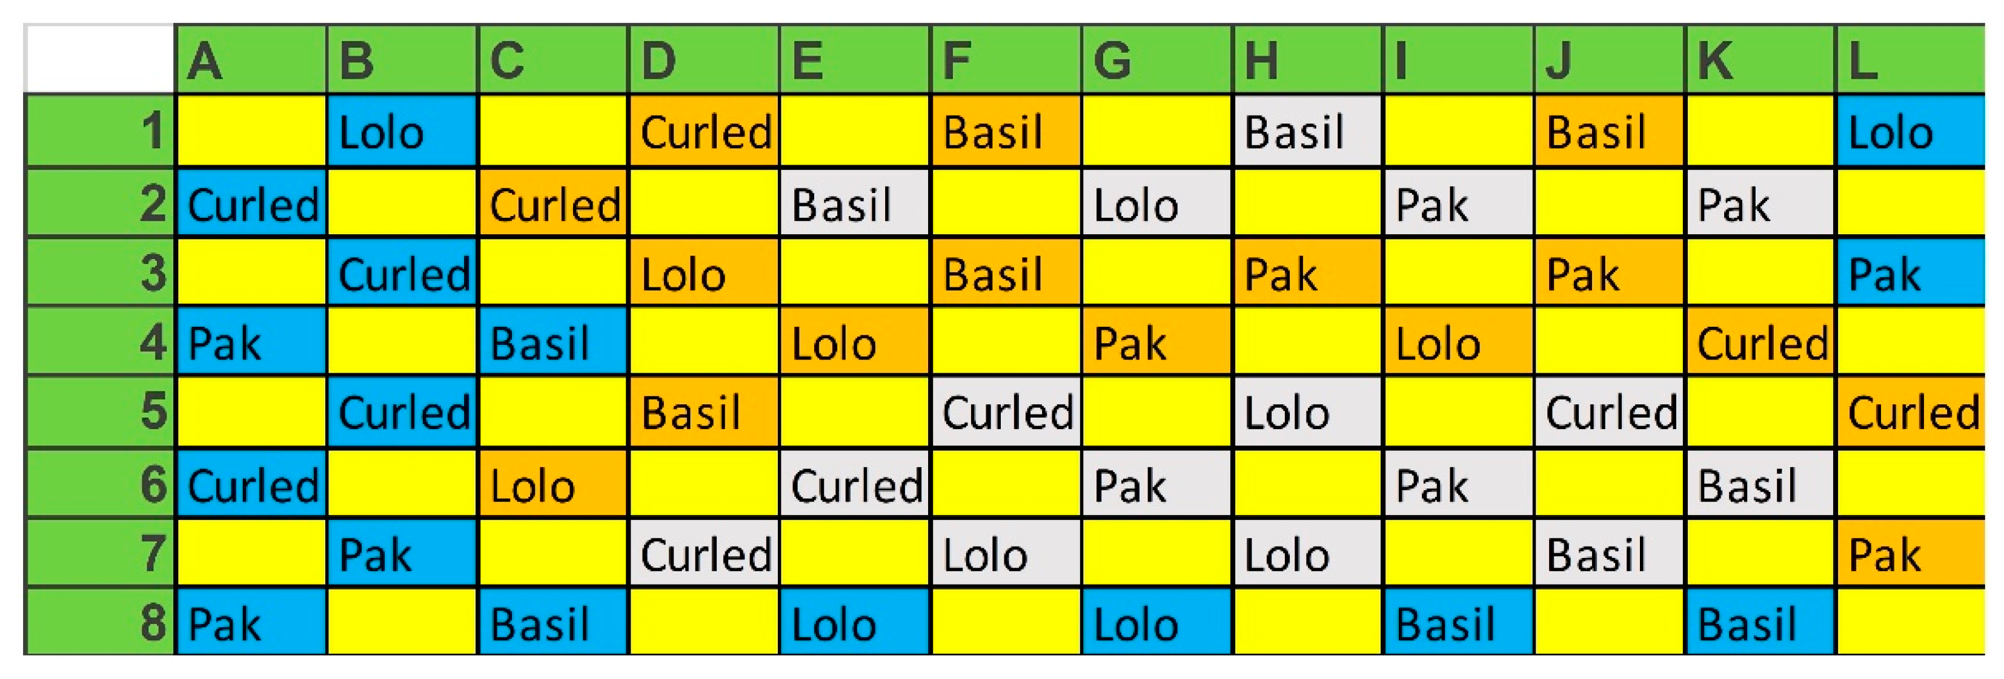
Task: Click the orange Pak cell in L7
Action: pos(1911,553)
